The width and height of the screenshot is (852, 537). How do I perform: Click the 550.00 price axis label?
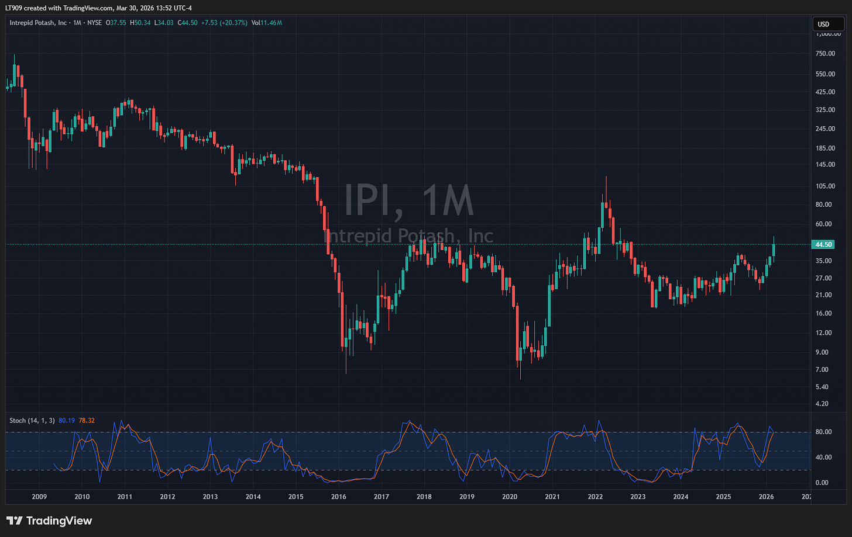pyautogui.click(x=825, y=74)
